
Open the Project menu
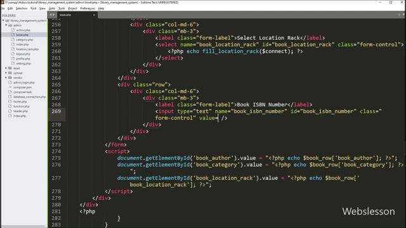pyautogui.click(x=72, y=8)
